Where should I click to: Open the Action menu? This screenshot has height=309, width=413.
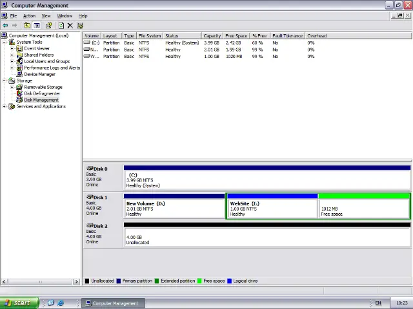point(29,15)
